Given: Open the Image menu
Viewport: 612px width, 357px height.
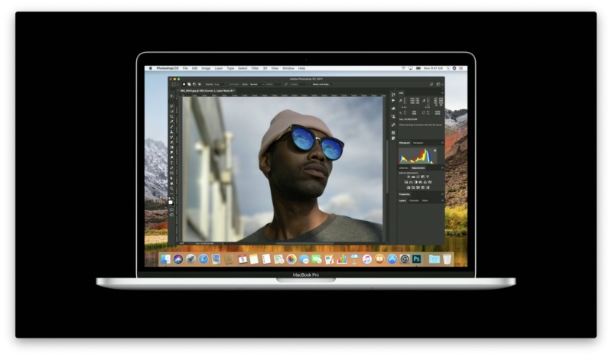Looking at the screenshot, I should click(206, 68).
